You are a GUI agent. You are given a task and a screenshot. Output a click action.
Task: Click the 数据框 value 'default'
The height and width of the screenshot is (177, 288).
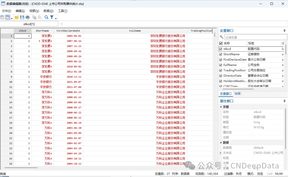[258, 148]
